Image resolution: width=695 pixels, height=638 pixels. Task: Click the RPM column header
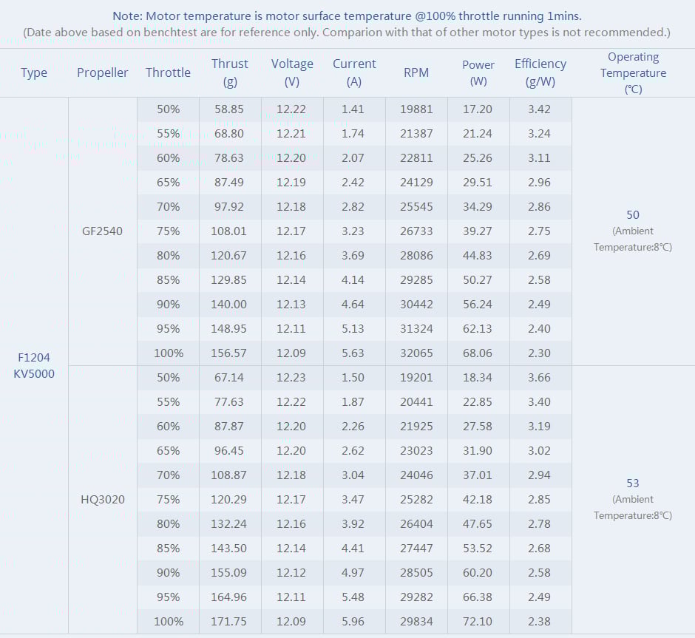pos(416,72)
